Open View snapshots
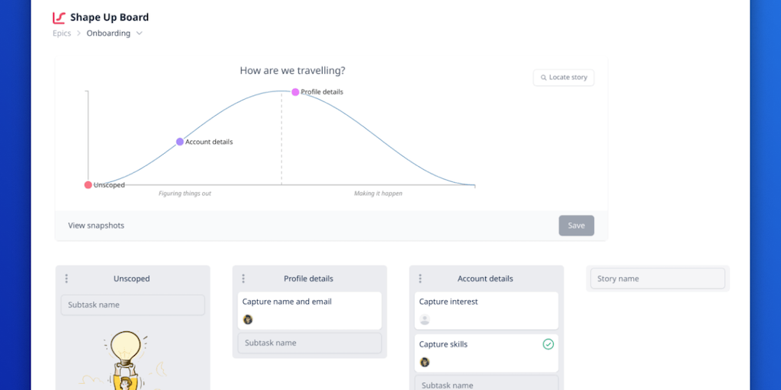The image size is (781, 390). [x=96, y=225]
